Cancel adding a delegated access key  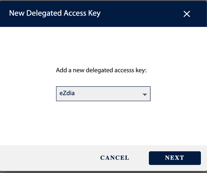(115, 158)
